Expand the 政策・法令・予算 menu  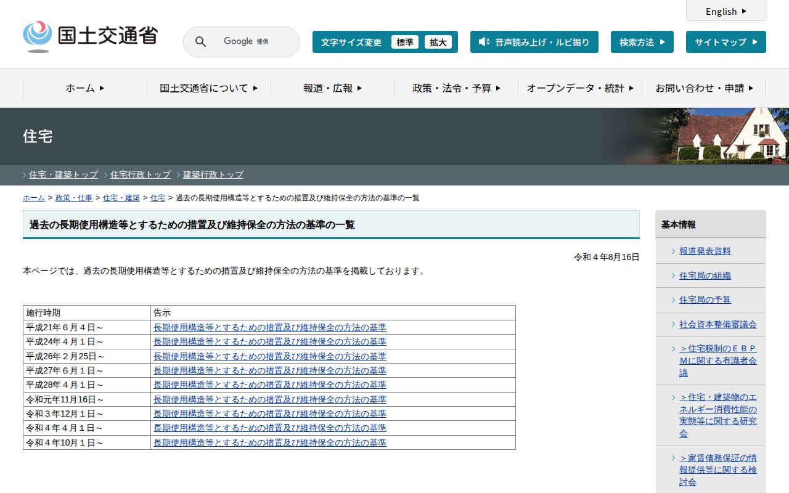456,88
